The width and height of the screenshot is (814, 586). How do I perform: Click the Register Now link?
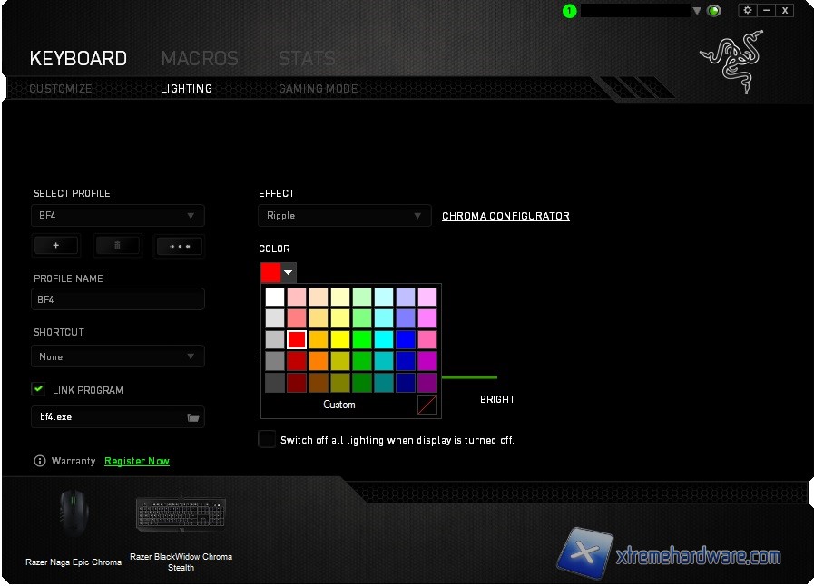137,461
